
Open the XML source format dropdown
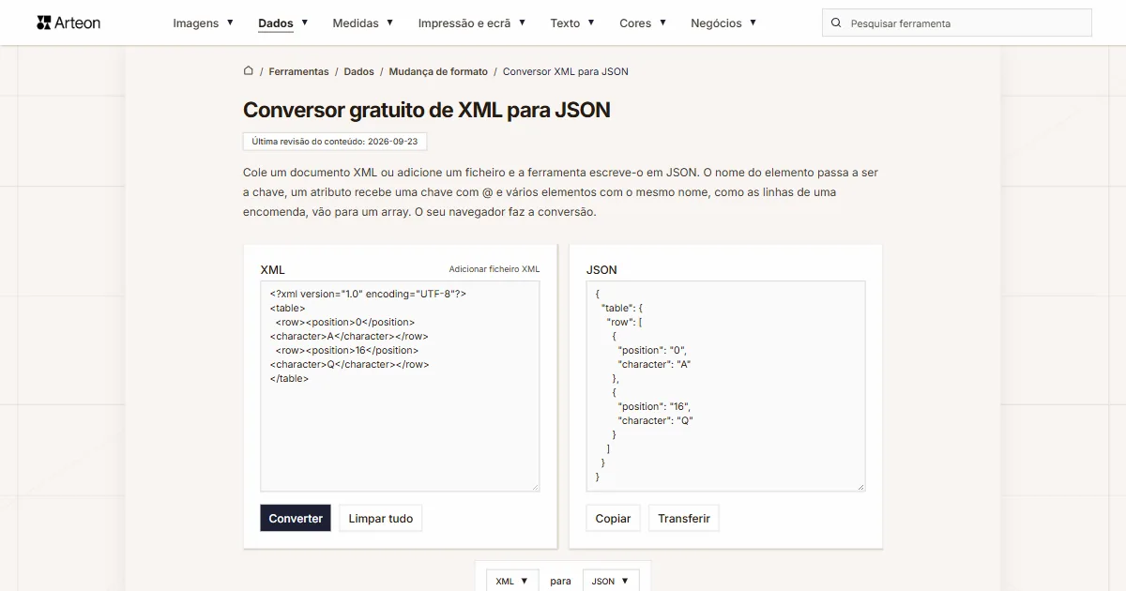(512, 581)
